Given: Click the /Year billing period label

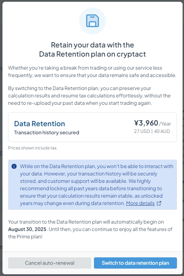Looking at the screenshot, I should [x=165, y=124].
